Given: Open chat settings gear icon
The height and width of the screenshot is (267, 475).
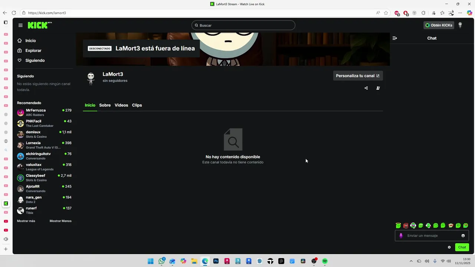Looking at the screenshot, I should pyautogui.click(x=449, y=247).
